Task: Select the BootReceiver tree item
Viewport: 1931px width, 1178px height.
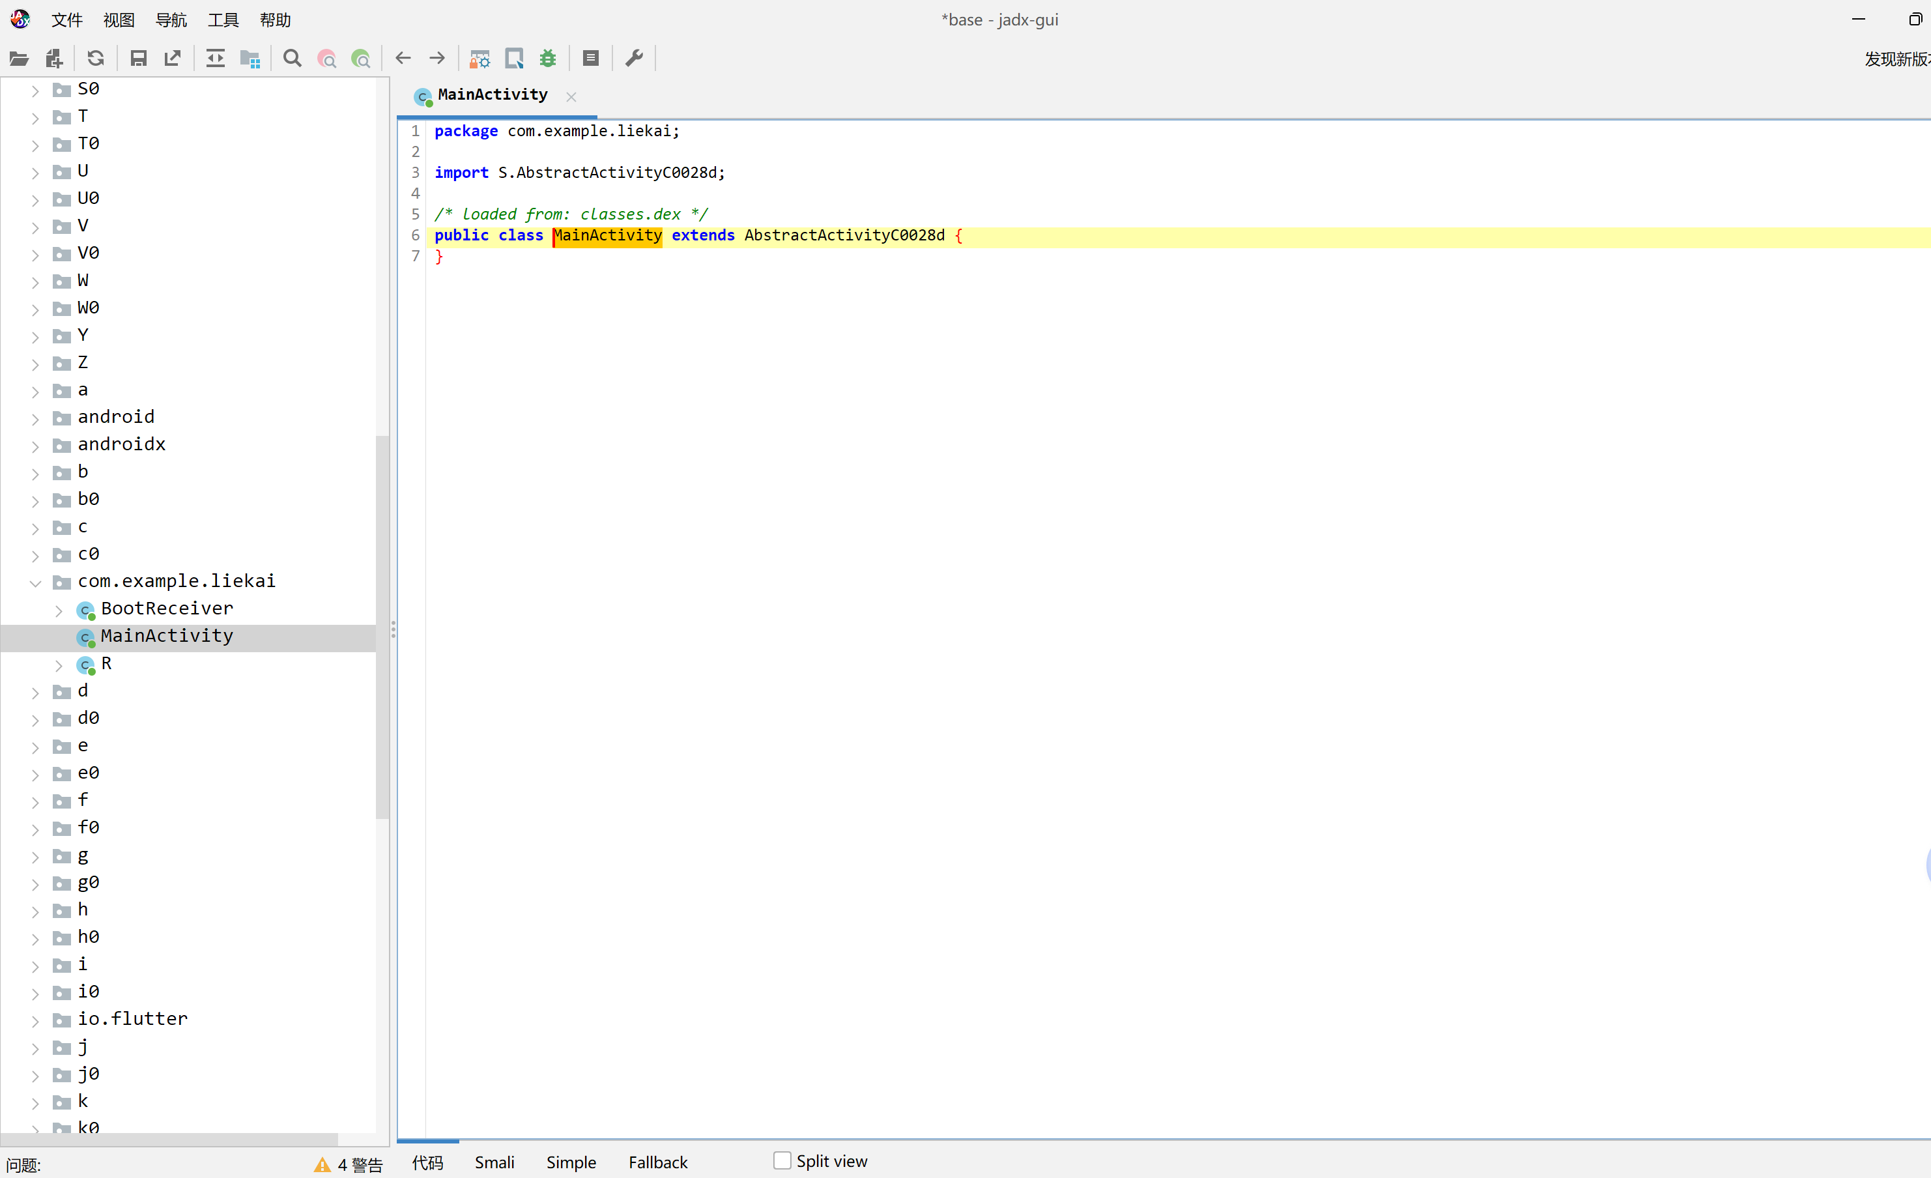Action: [x=167, y=608]
